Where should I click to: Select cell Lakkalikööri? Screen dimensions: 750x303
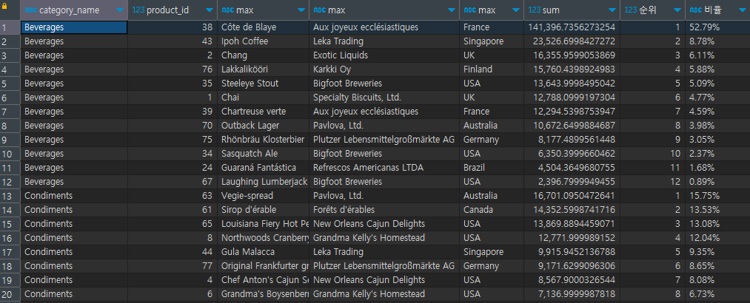pyautogui.click(x=263, y=69)
